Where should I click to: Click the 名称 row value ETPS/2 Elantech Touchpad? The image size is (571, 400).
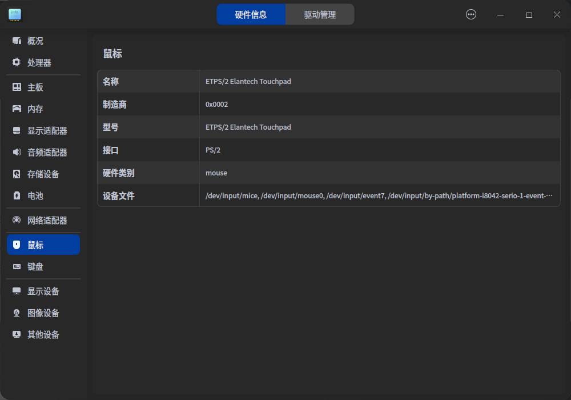248,82
